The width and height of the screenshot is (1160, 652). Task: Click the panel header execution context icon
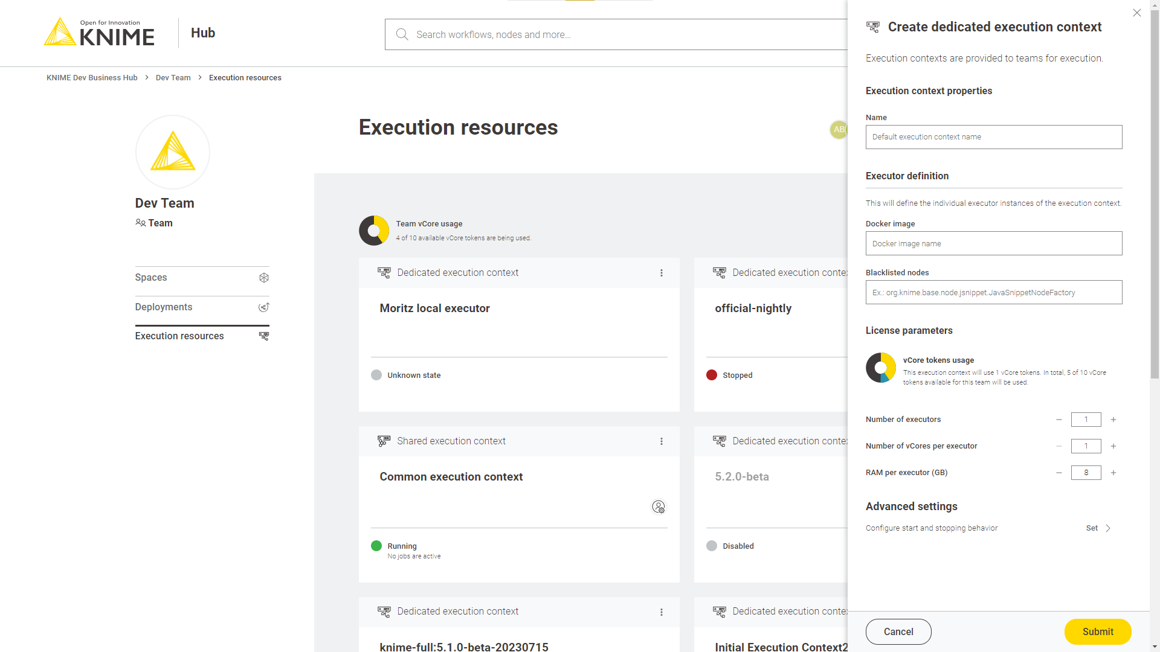(873, 27)
